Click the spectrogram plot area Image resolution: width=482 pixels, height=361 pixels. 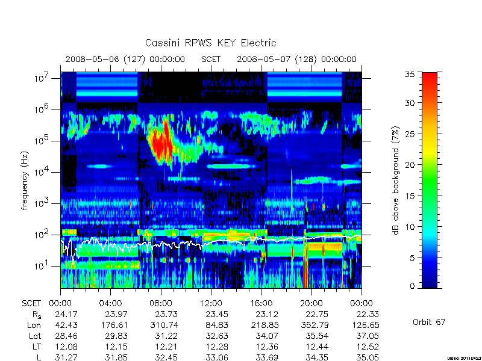(211, 180)
